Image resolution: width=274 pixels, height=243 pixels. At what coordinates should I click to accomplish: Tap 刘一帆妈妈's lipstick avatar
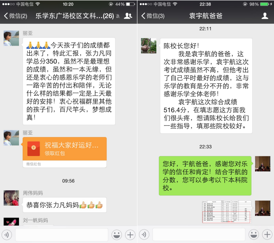(x=12, y=222)
